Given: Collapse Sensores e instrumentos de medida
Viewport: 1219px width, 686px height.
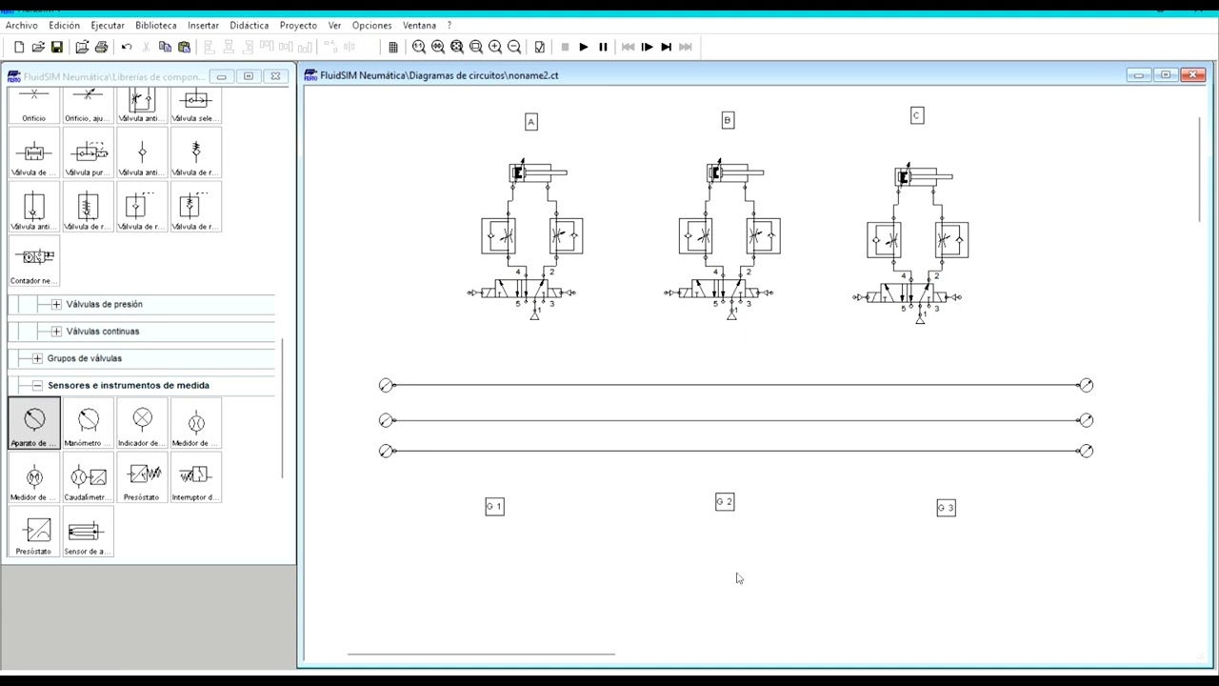Looking at the screenshot, I should click(x=37, y=385).
